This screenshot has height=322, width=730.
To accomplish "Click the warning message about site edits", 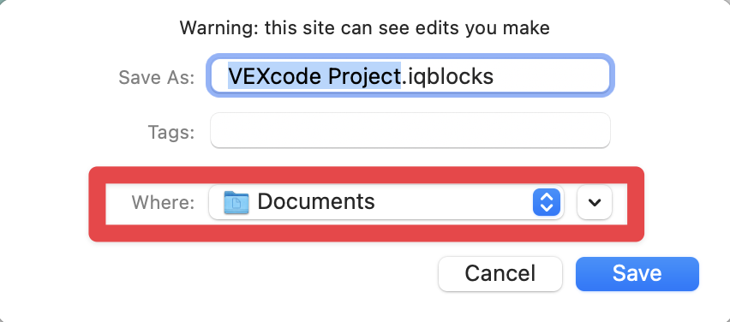I will click(x=364, y=28).
